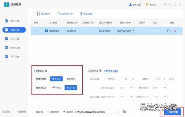Click the 99.48MB original size cell
Viewport: 185px width, 117px height.
click(71, 31)
